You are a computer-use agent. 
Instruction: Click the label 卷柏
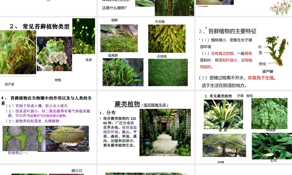[250, 96]
